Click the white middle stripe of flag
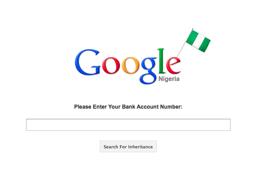273x183 pixels. coord(198,41)
